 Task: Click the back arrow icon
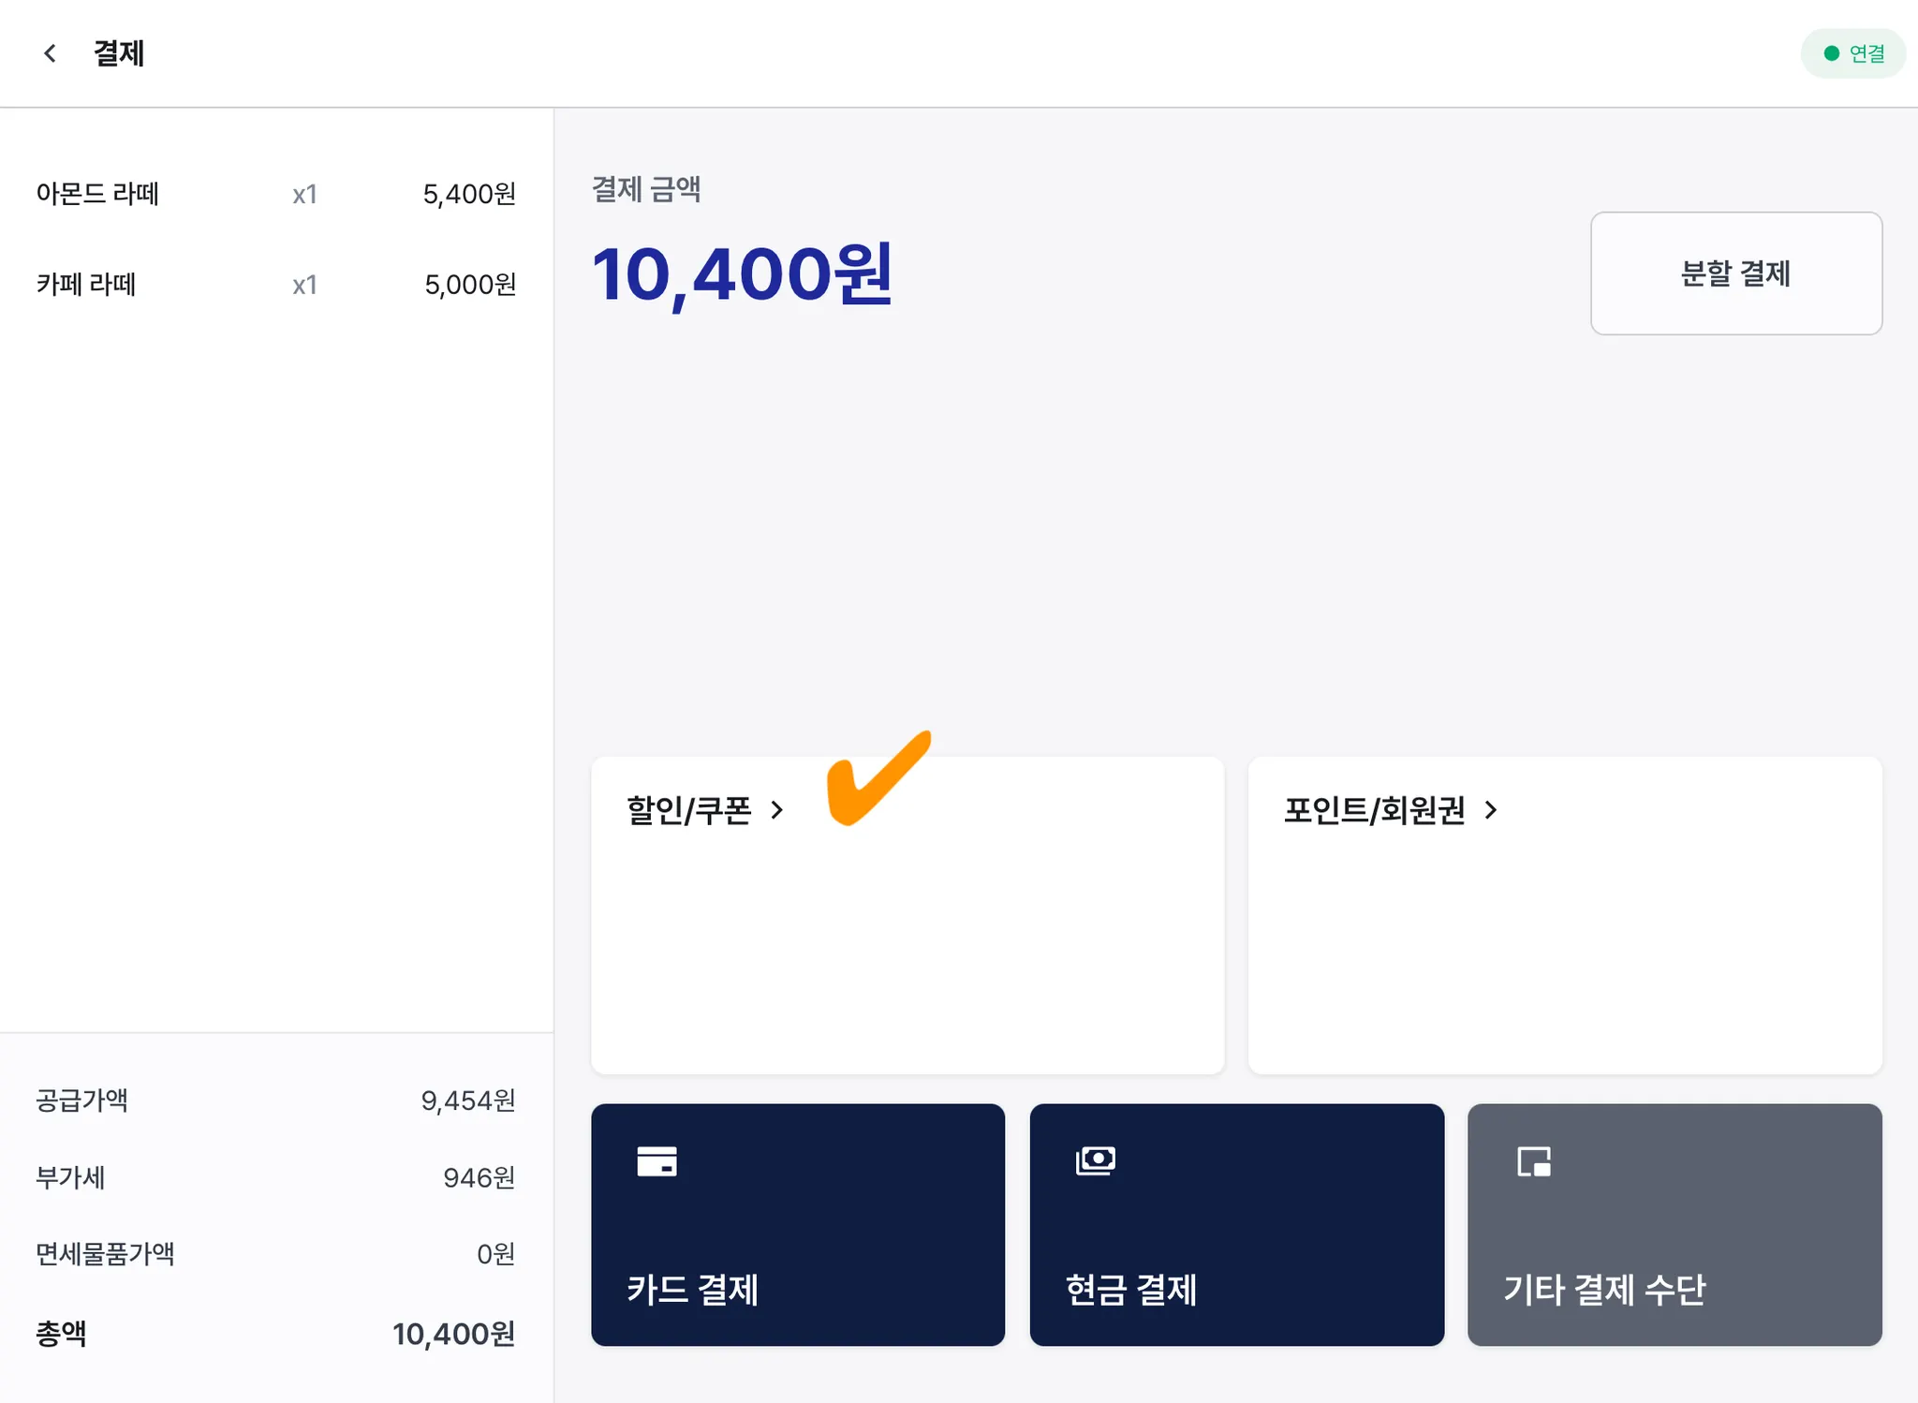(x=51, y=53)
